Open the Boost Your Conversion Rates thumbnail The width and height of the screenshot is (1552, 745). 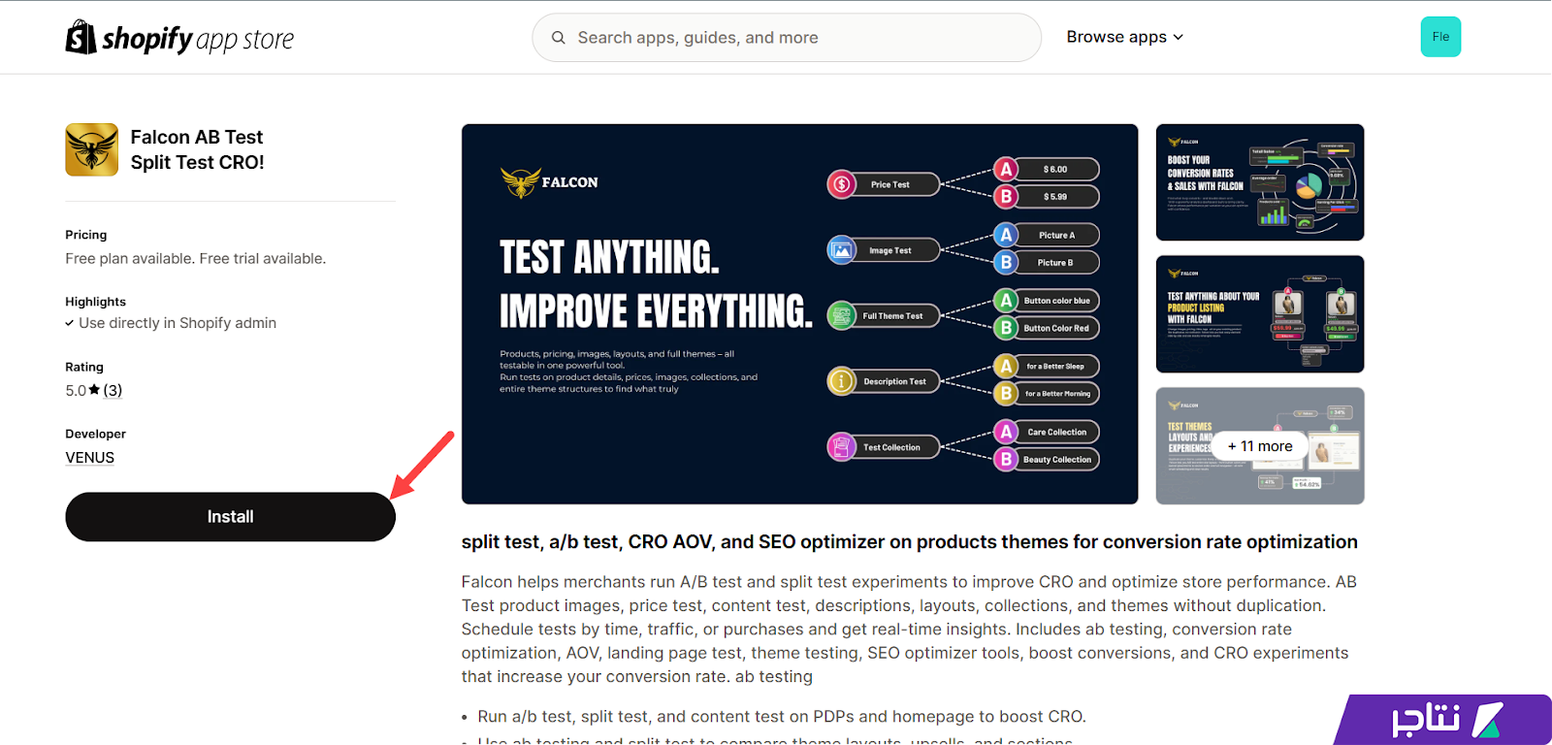pos(1260,182)
